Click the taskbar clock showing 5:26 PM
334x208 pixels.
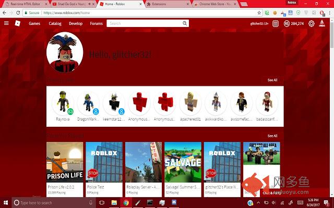click(x=313, y=203)
